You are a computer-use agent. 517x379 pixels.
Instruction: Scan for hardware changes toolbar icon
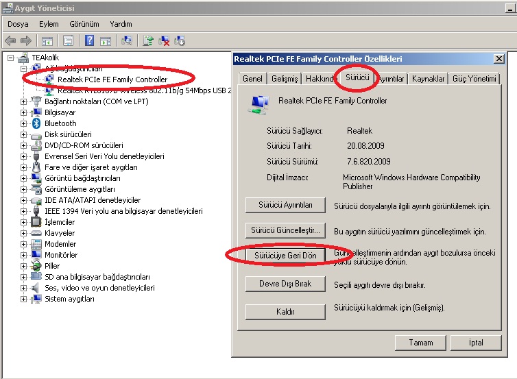click(x=127, y=41)
